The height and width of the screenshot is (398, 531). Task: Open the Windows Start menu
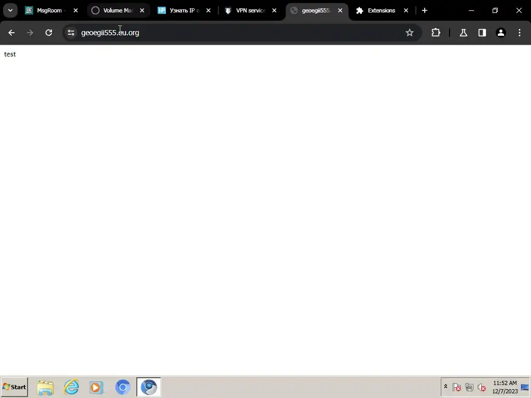[x=14, y=387]
